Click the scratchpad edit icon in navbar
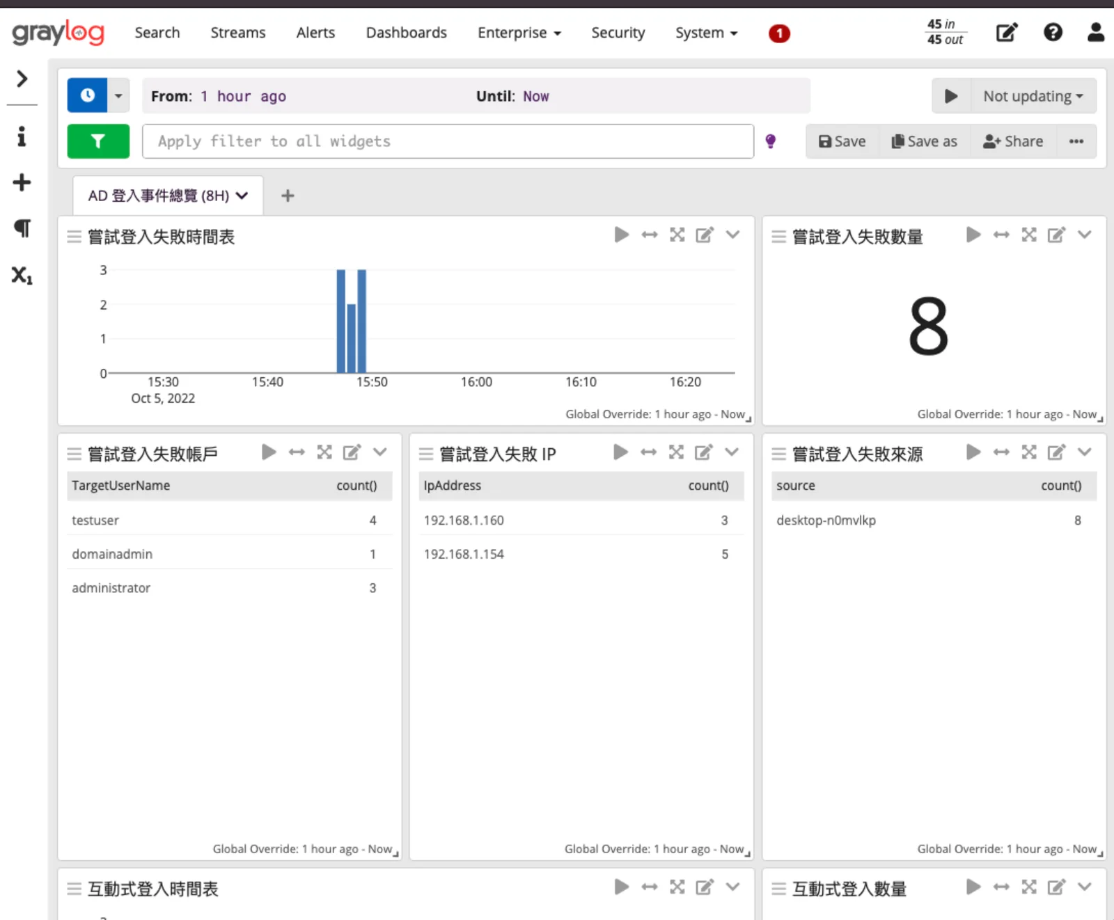 click(1007, 33)
